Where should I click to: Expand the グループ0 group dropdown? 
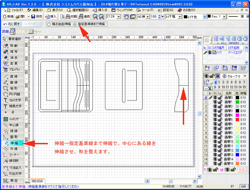pos(245,76)
